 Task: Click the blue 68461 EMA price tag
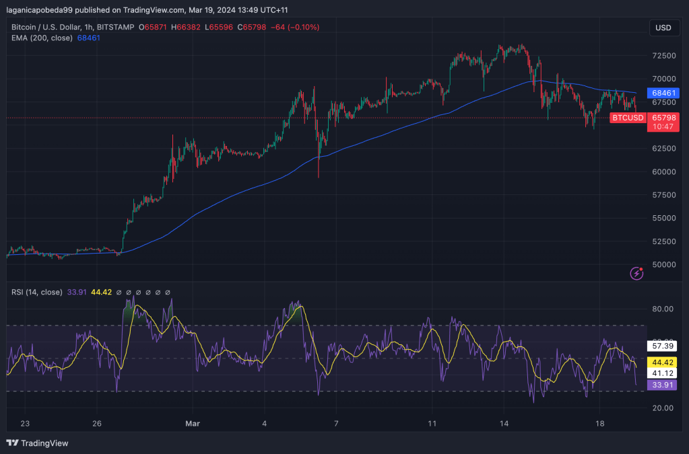click(x=663, y=93)
